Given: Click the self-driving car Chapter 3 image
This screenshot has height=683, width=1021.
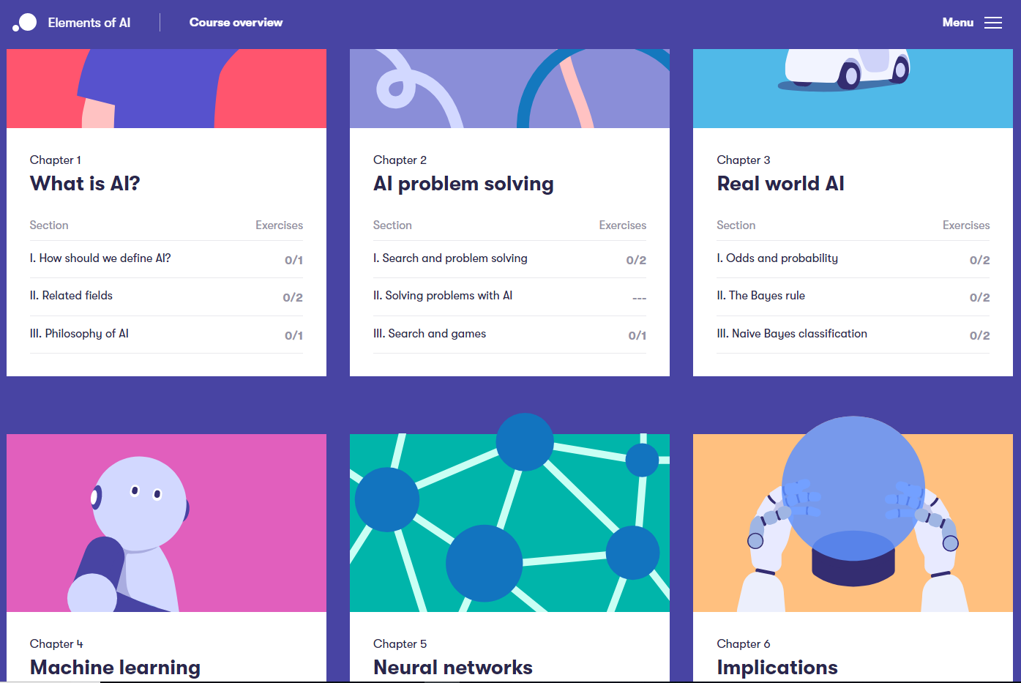Looking at the screenshot, I should click(x=853, y=88).
